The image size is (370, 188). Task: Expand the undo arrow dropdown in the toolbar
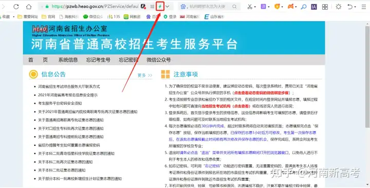coord(355,7)
